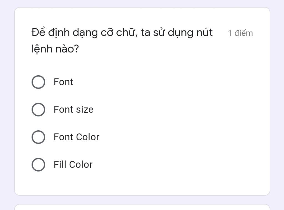Click empty card space right of "Font" option
The image size is (284, 210).
[166, 82]
